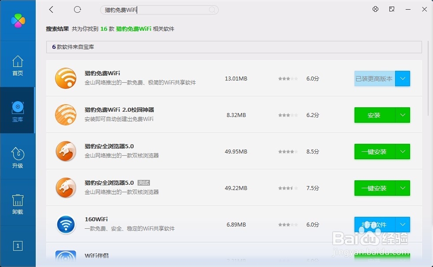This screenshot has height=267, width=433.
Task: Click the back arrow to go back
Action: [51, 9]
